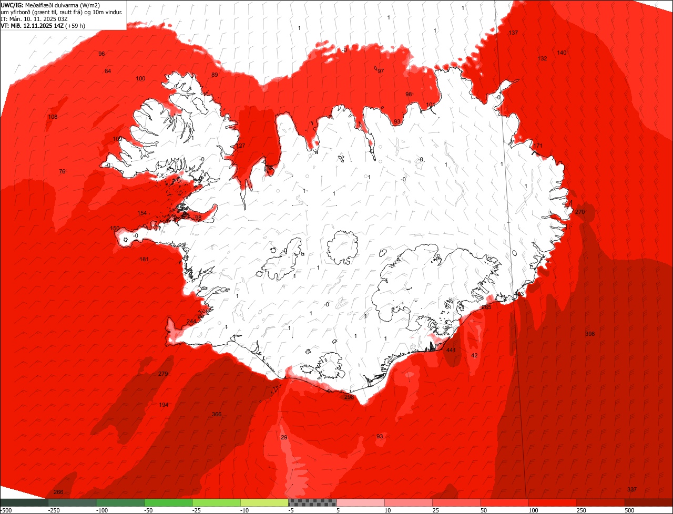This screenshot has width=673, height=514.
Task: Click the map value 29 south of Iceland
Action: [x=284, y=438]
